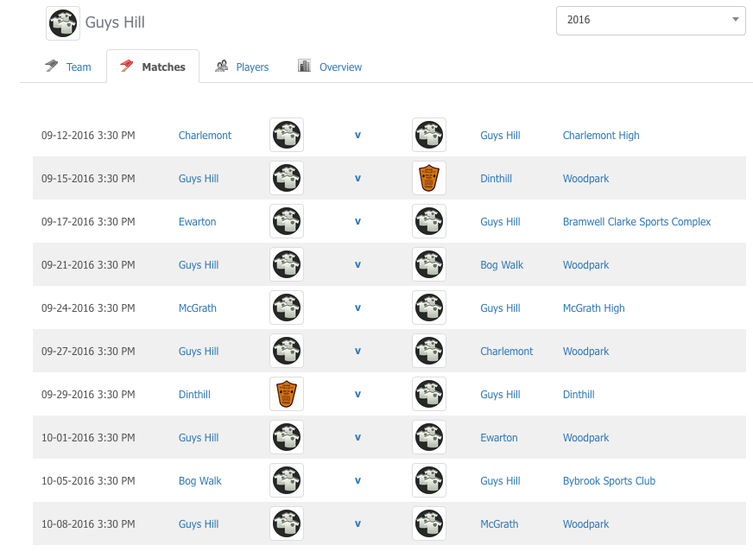Viewport: 753px width, 558px height.
Task: Open Bramwell Clarke Sports Complex venue link
Action: pos(636,222)
